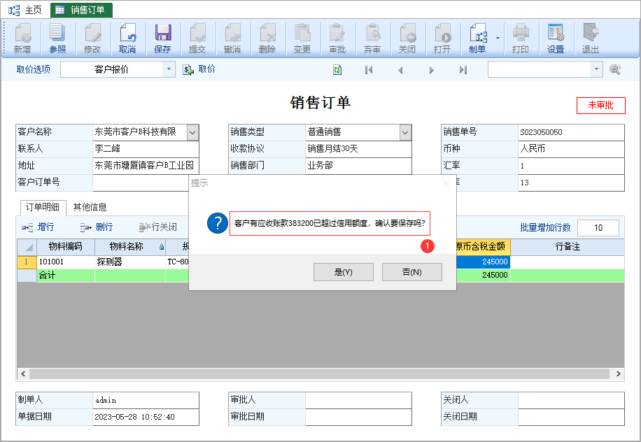
Task: Open the 制单 dropdown arrow
Action: (x=498, y=38)
